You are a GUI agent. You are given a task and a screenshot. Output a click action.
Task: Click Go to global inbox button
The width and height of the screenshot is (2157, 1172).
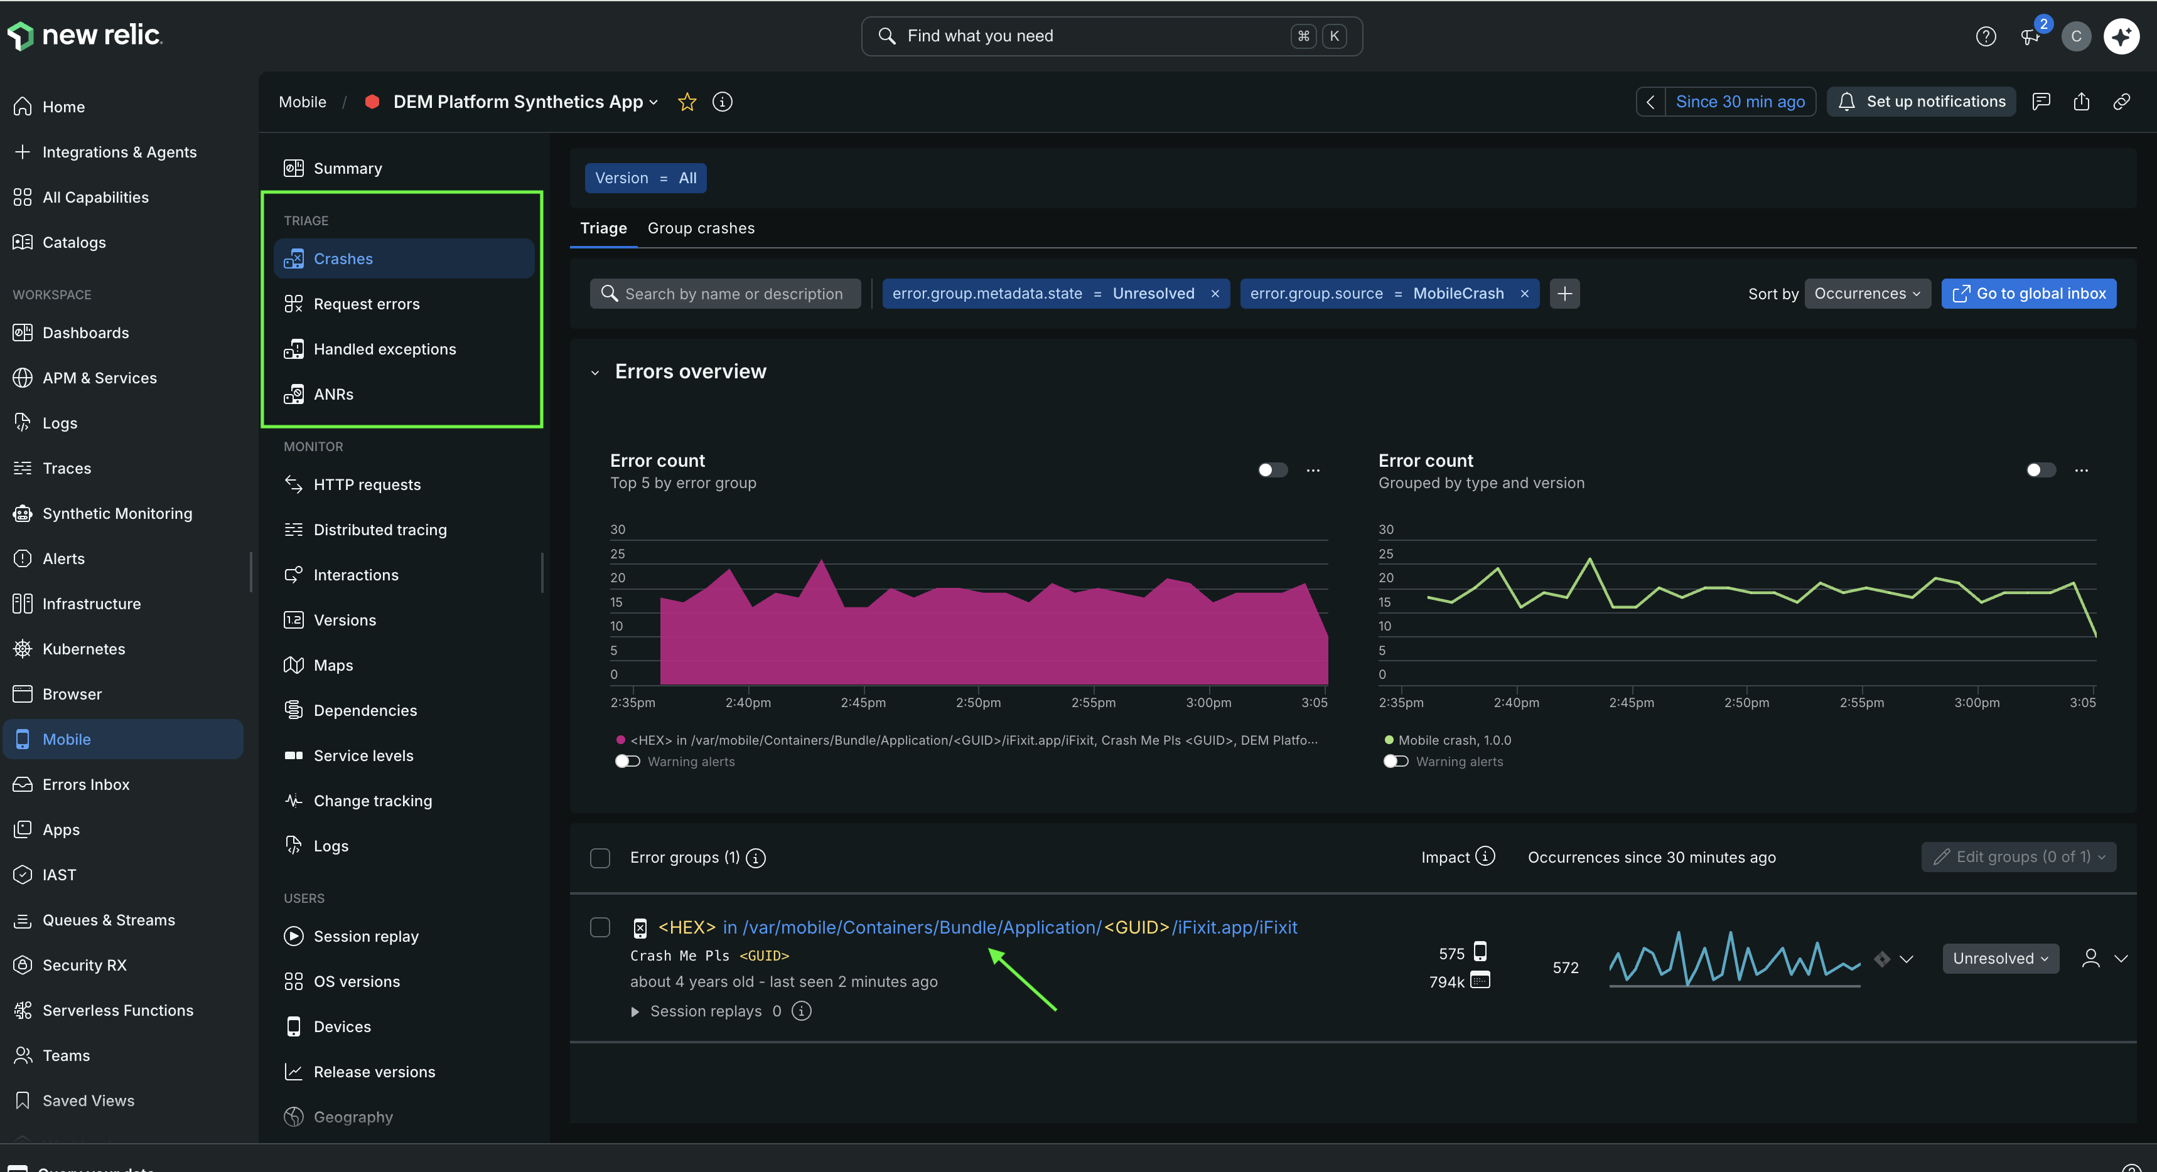tap(2028, 294)
